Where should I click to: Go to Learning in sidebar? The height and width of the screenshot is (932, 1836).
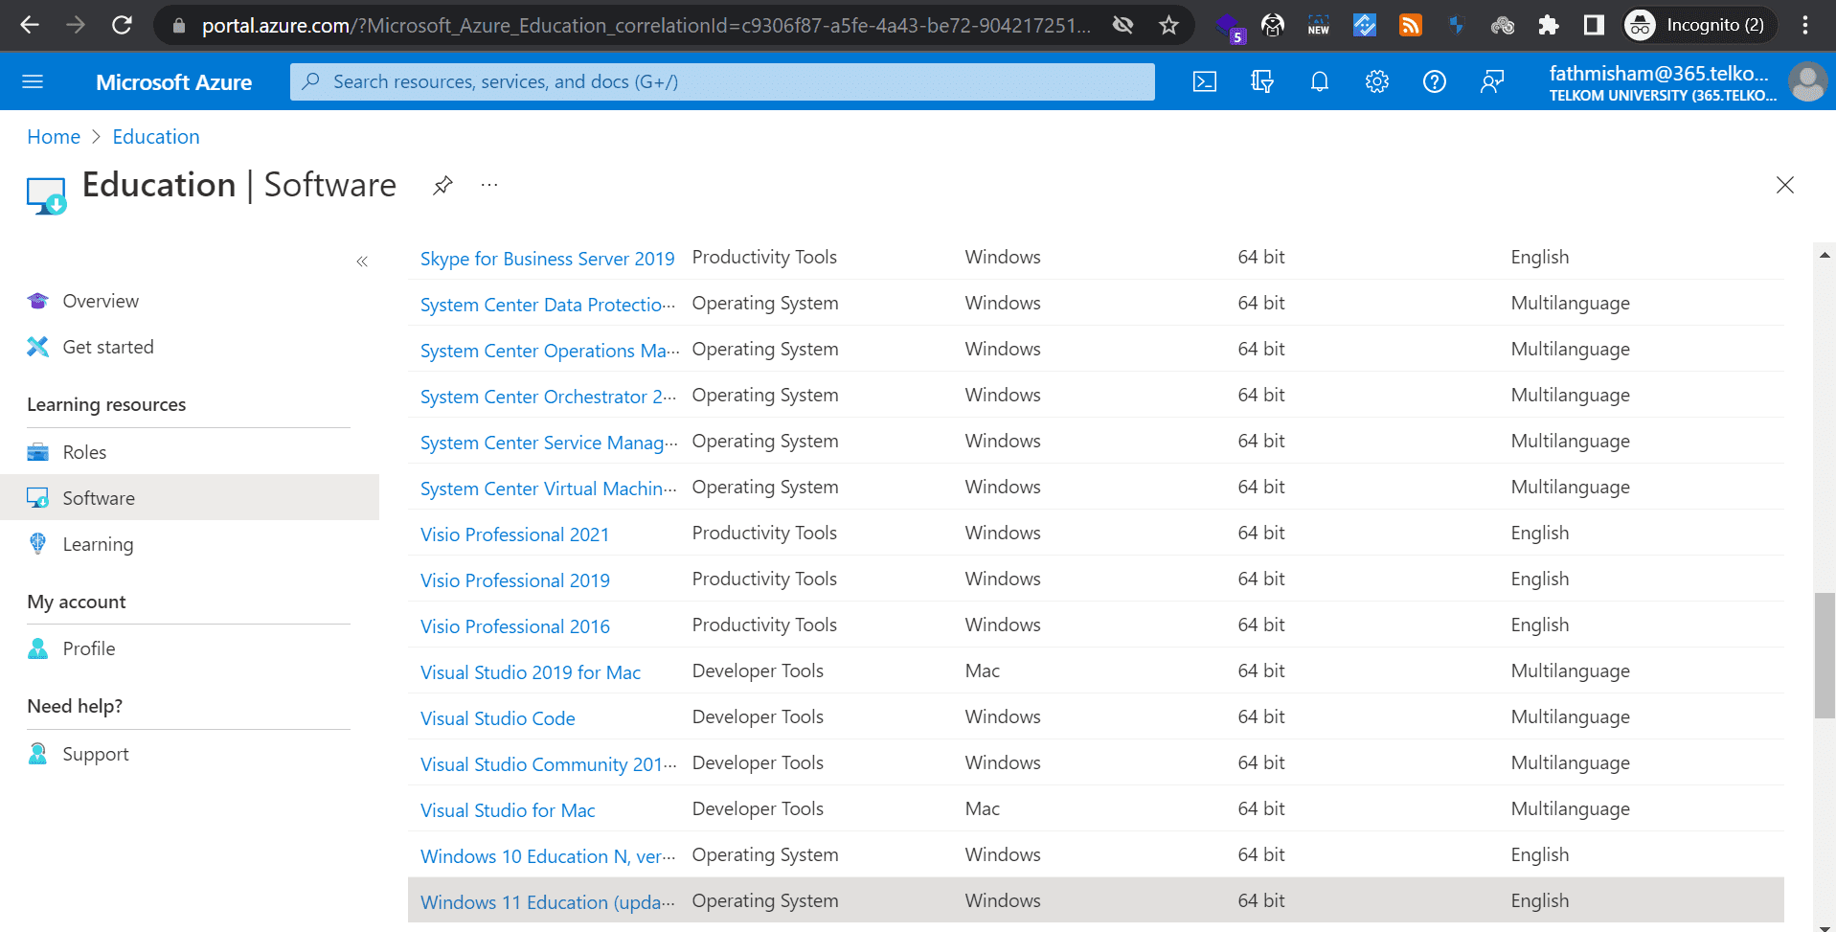coord(98,544)
